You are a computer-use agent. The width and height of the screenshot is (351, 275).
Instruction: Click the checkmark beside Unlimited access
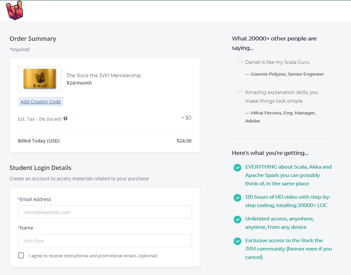pos(237,219)
